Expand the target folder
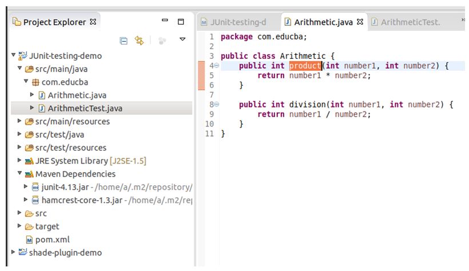The width and height of the screenshot is (469, 271). coord(19,225)
